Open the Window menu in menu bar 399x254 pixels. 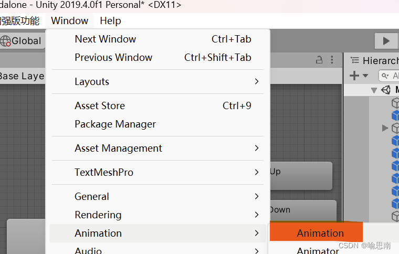click(x=69, y=20)
